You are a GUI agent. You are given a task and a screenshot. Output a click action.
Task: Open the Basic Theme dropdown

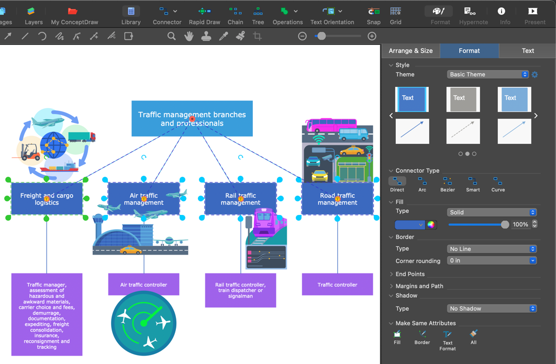point(488,74)
